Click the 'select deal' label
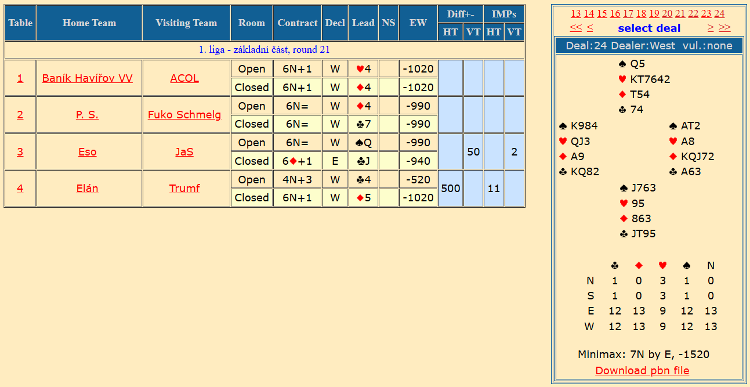750x387 pixels. click(x=649, y=28)
